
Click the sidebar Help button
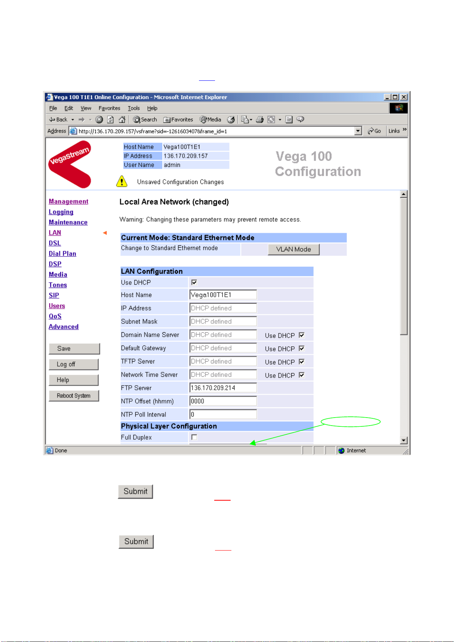pyautogui.click(x=74, y=380)
